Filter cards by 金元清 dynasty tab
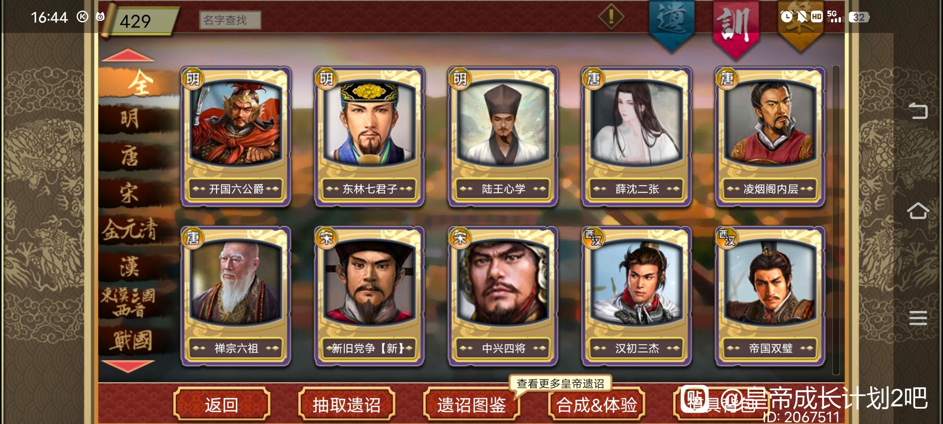This screenshot has width=943, height=424. click(x=130, y=230)
